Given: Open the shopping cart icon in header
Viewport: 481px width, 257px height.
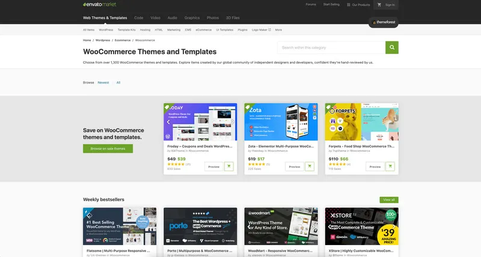Looking at the screenshot, I should coord(379,5).
